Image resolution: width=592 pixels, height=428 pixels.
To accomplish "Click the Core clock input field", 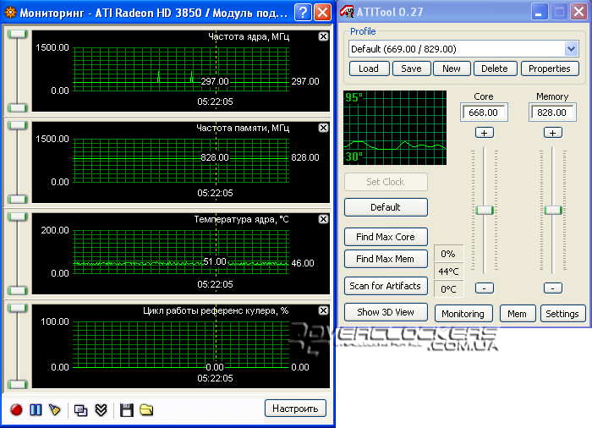I will click(484, 112).
